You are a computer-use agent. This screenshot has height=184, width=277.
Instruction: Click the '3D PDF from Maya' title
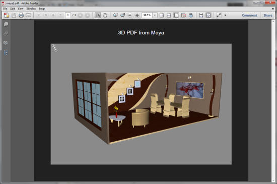pyautogui.click(x=141, y=33)
